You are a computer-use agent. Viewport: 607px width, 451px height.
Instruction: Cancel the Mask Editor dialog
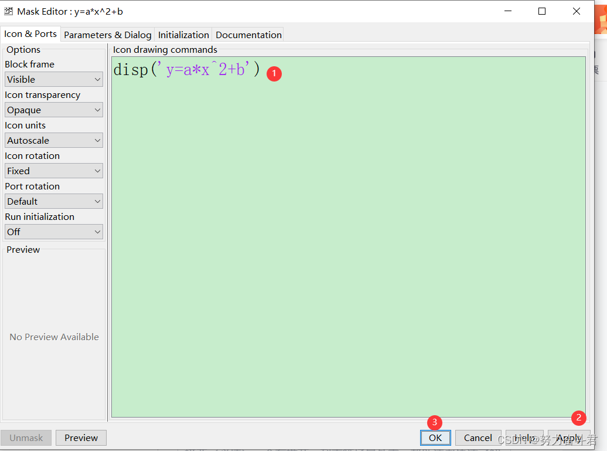click(478, 438)
